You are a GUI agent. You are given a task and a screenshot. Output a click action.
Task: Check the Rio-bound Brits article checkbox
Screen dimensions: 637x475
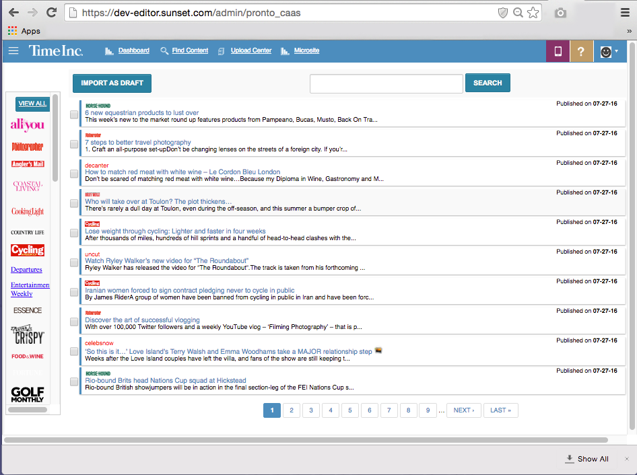[x=74, y=381]
